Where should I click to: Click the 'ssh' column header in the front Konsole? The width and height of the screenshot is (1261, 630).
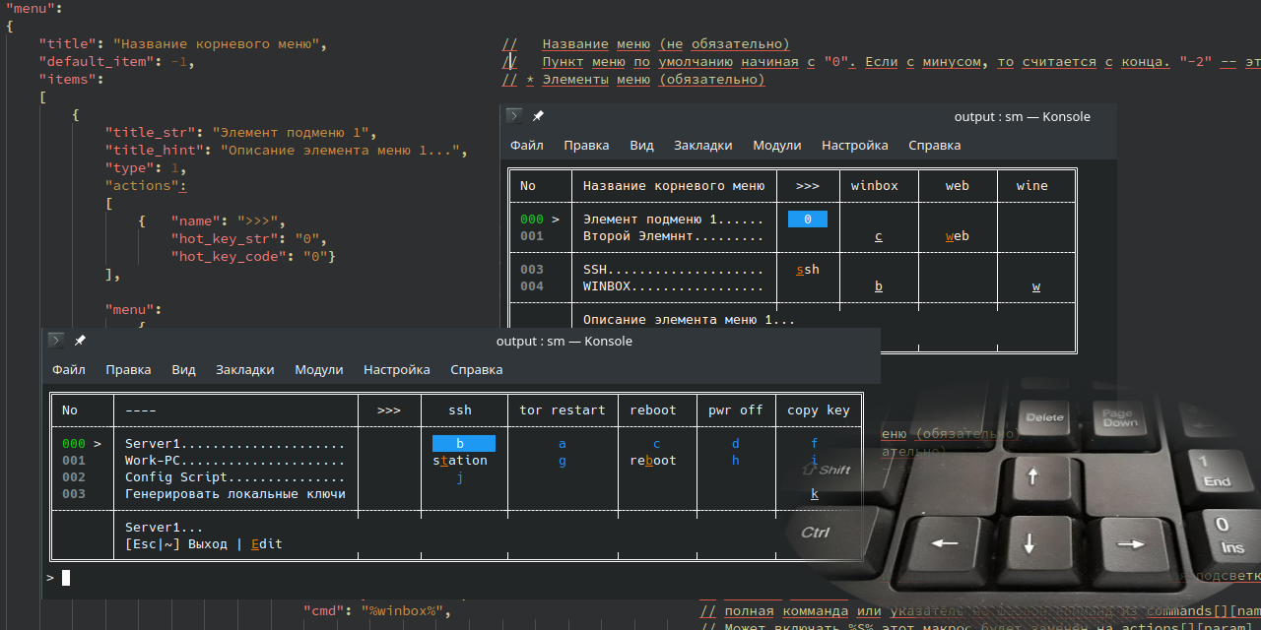[460, 410]
